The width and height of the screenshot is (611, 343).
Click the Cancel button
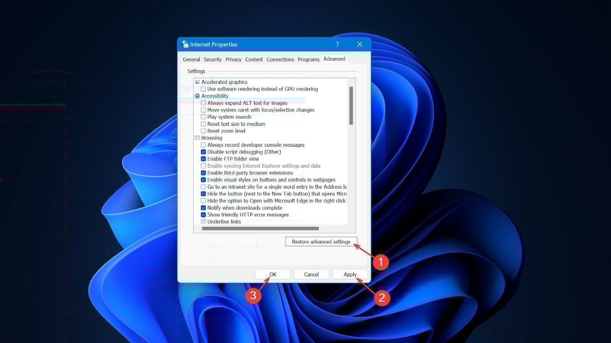311,274
